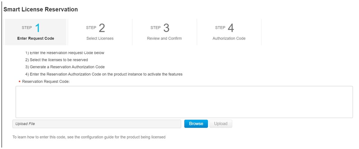Open the Step 1 Enter Request Code tab

click(36, 32)
